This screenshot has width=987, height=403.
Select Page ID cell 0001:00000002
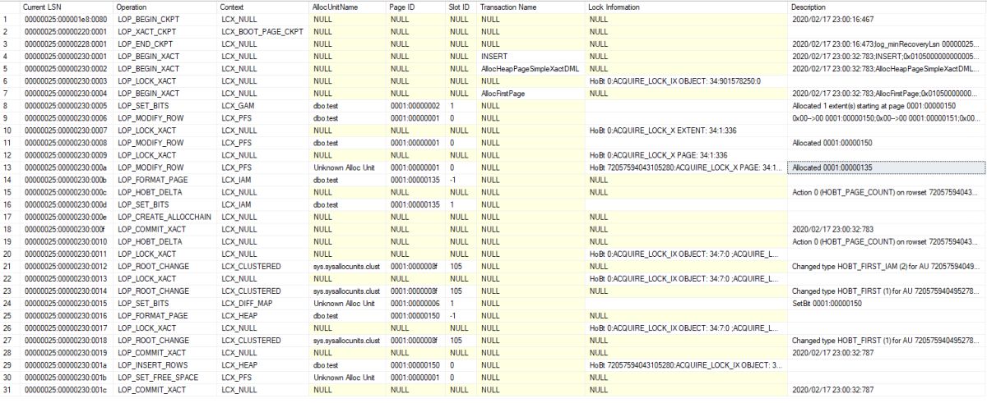click(416, 105)
